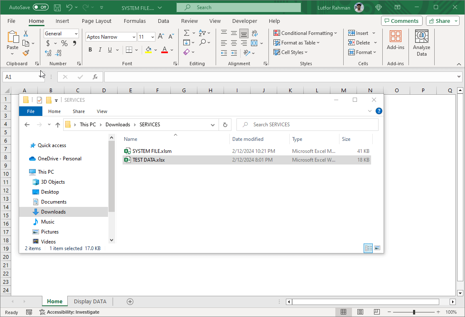Click the zoom slider handle
Image resolution: width=465 pixels, height=317 pixels.
pyautogui.click(x=414, y=312)
